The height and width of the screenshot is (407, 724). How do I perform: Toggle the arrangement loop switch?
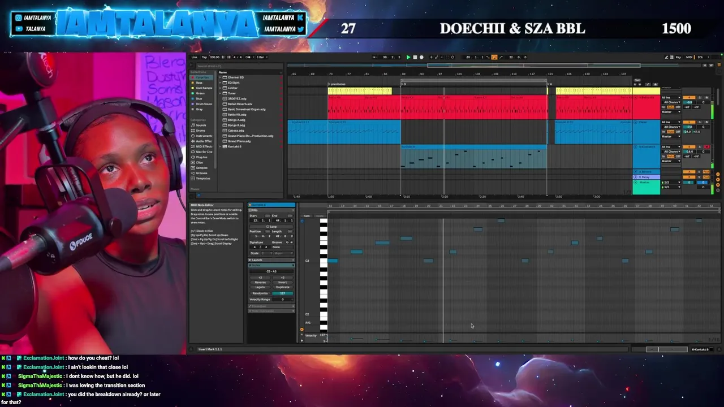pyautogui.click(x=494, y=57)
